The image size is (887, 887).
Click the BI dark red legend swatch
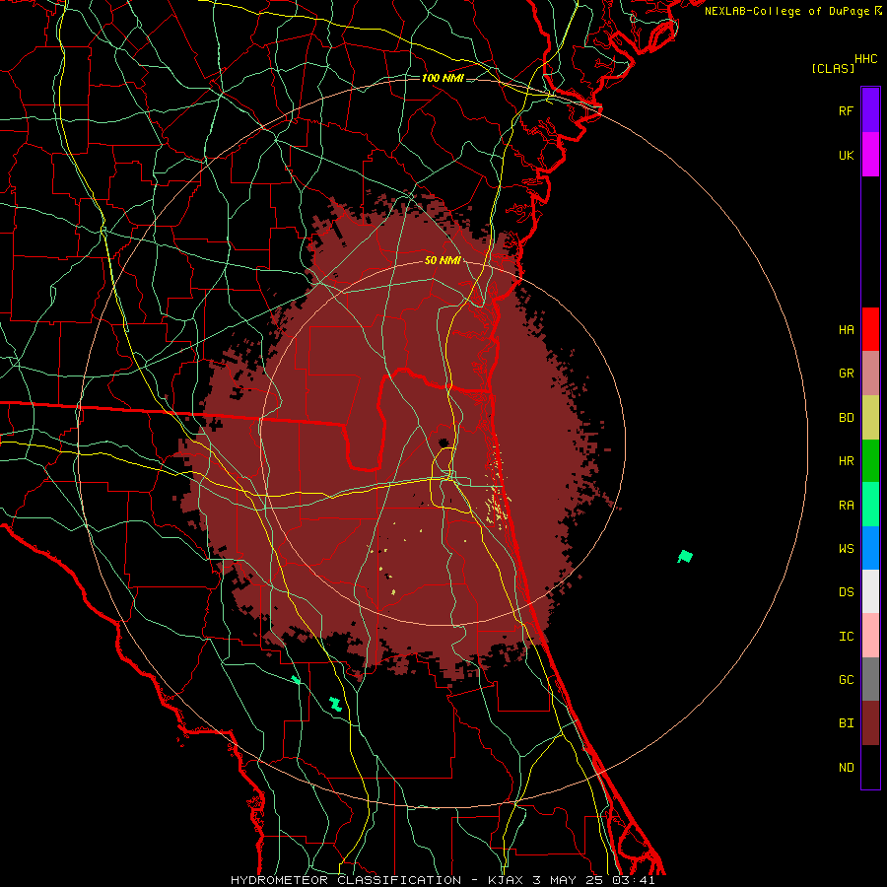(x=870, y=723)
